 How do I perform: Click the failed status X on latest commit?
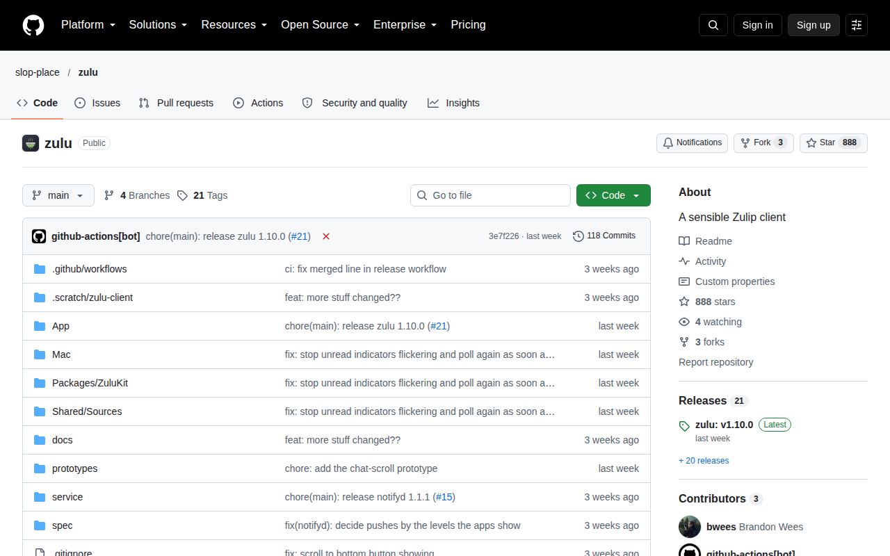(x=326, y=236)
